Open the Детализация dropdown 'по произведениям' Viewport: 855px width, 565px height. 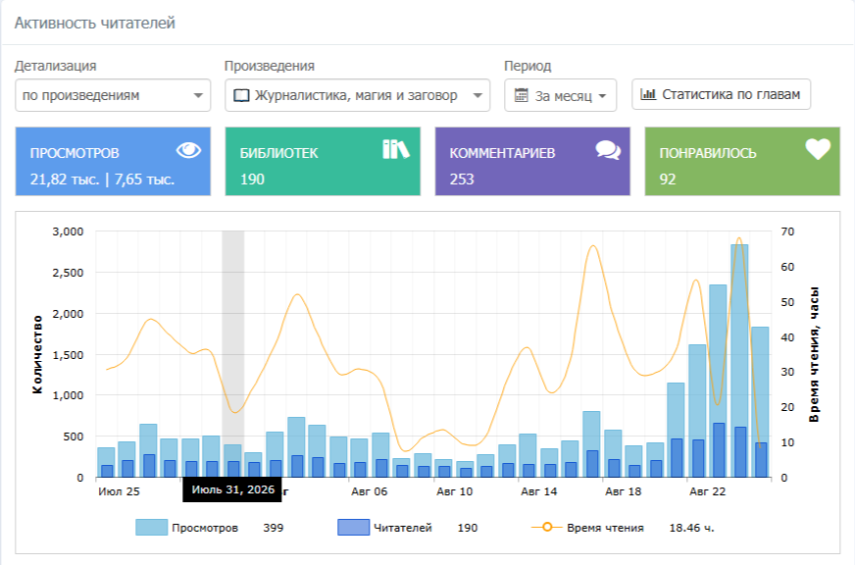click(113, 95)
